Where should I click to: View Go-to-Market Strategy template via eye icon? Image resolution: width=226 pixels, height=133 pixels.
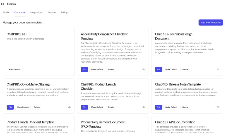coord(69,107)
